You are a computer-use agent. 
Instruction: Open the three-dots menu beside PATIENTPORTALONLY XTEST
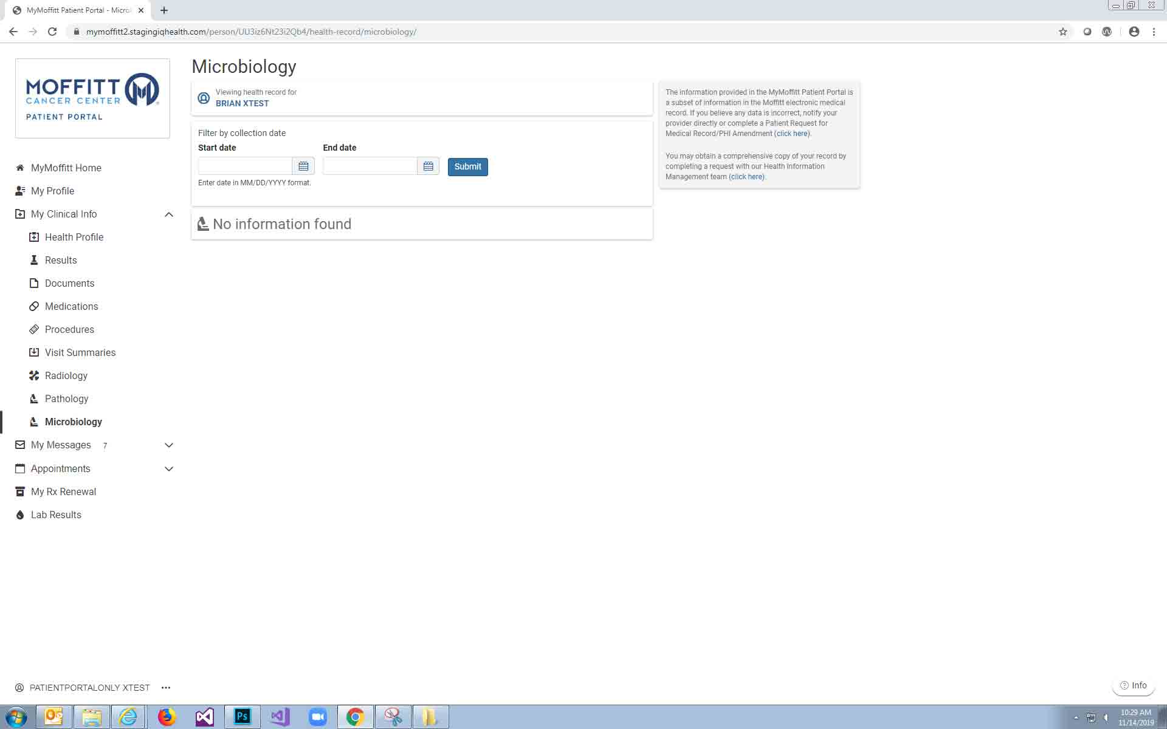point(166,688)
